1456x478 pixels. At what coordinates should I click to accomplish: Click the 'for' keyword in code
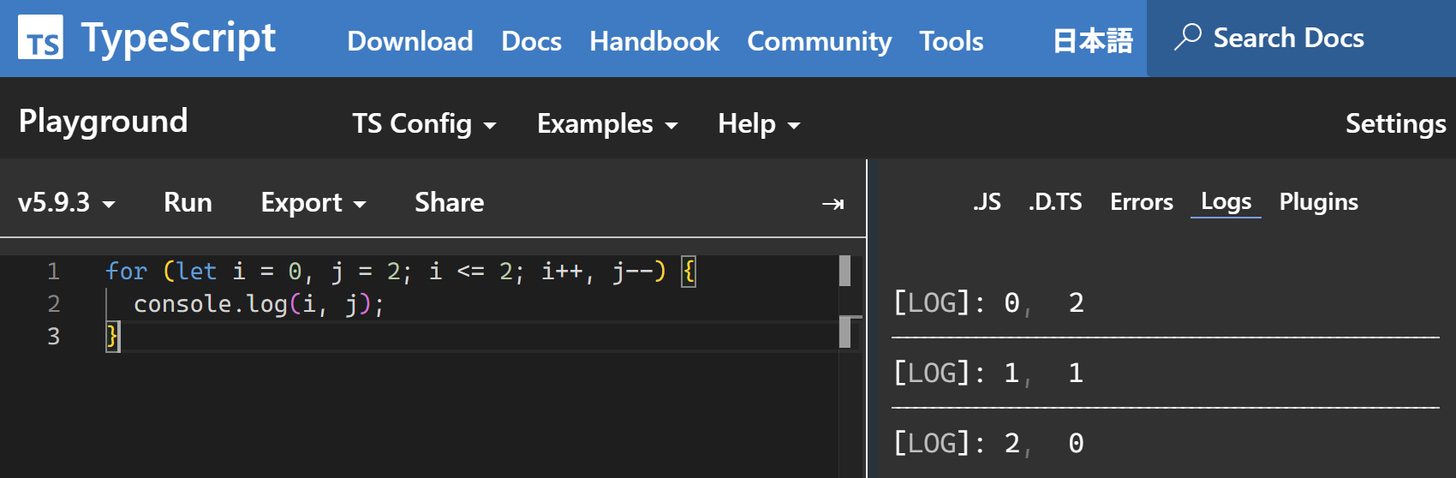(x=126, y=272)
